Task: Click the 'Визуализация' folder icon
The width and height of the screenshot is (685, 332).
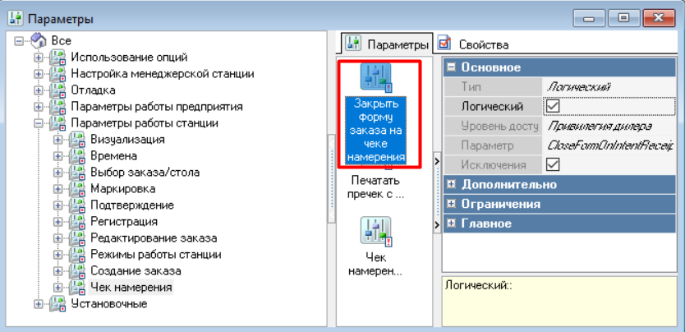Action: (78, 140)
